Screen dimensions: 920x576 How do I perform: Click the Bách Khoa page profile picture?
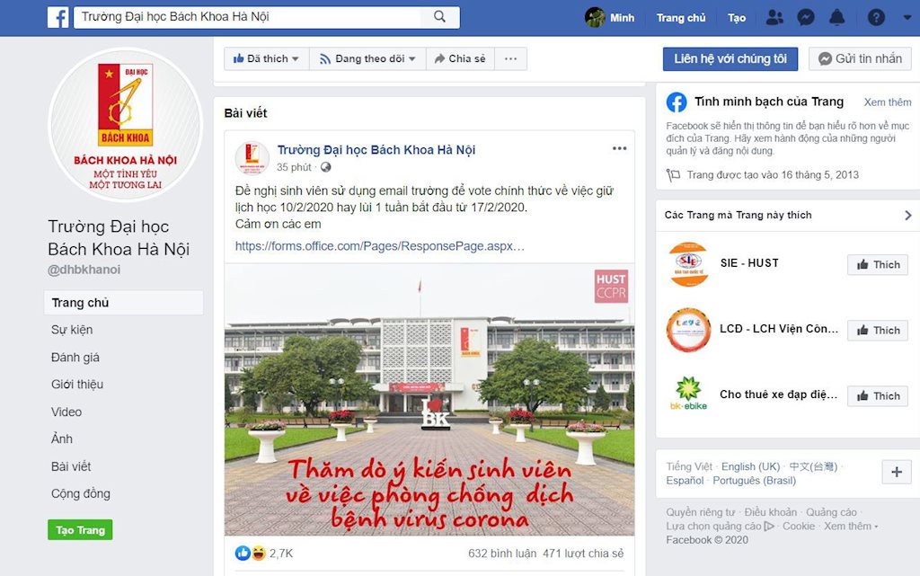(125, 124)
